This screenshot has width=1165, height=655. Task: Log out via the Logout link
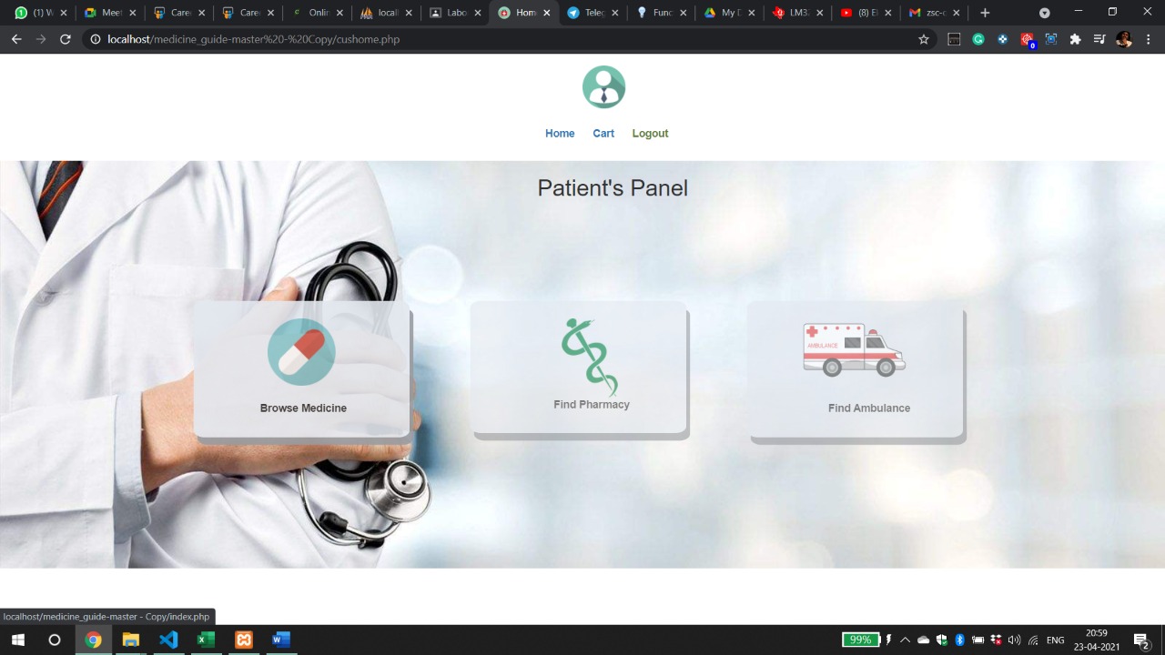[x=650, y=134]
